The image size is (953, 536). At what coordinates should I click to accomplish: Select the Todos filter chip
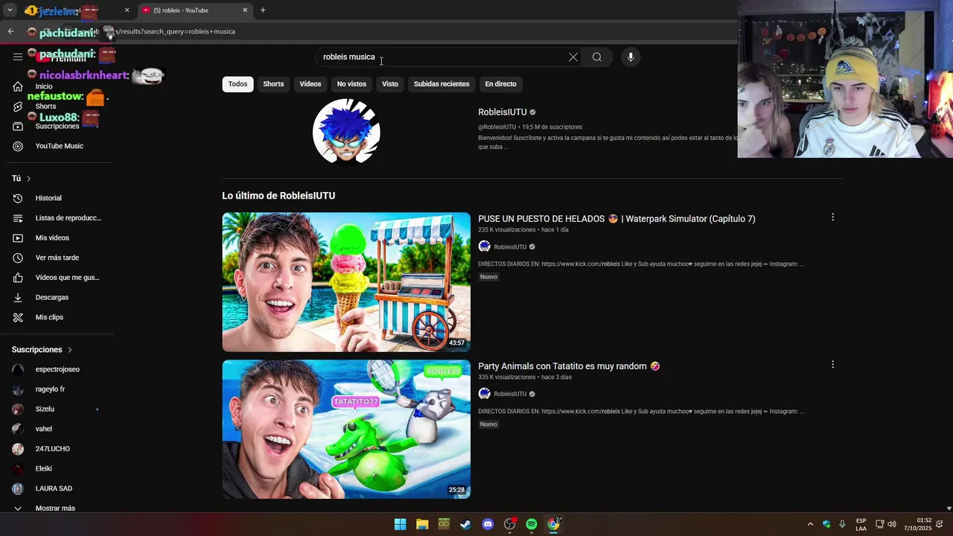pyautogui.click(x=238, y=84)
